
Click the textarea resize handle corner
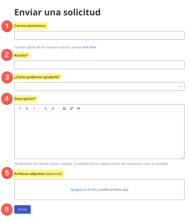183,157
